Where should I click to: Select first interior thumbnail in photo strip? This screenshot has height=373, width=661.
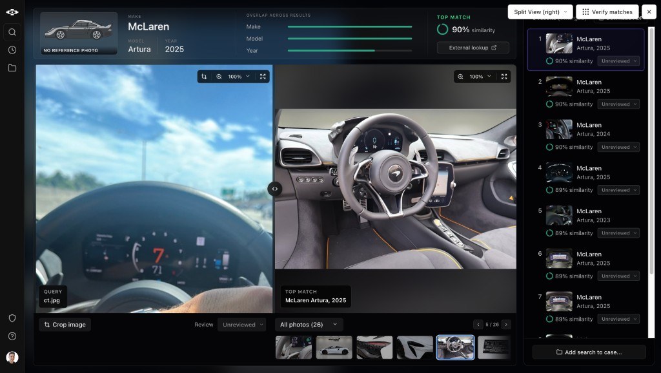(x=294, y=347)
